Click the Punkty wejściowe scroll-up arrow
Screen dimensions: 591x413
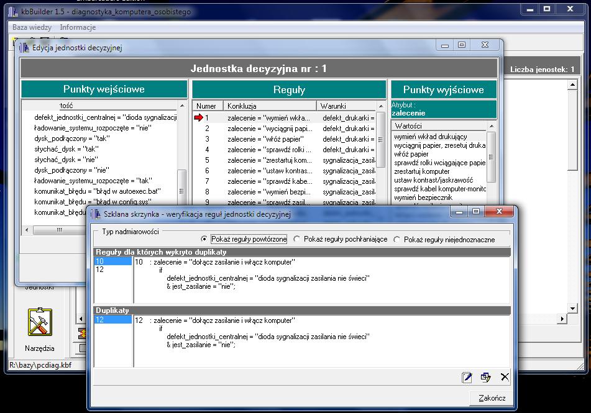point(182,106)
